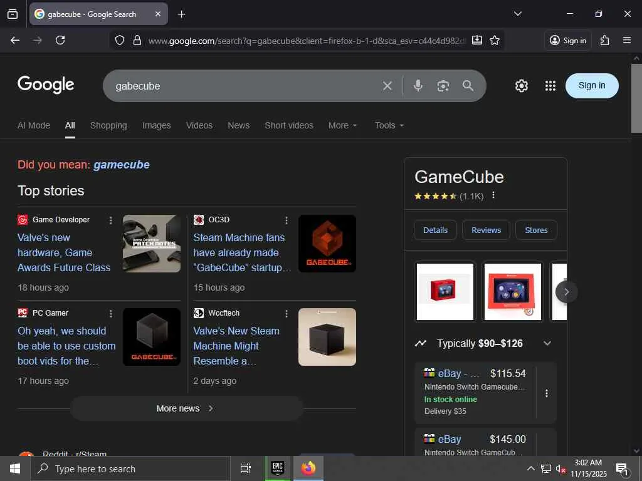The height and width of the screenshot is (481, 642).
Task: Open the Google apps grid
Action: (x=550, y=85)
